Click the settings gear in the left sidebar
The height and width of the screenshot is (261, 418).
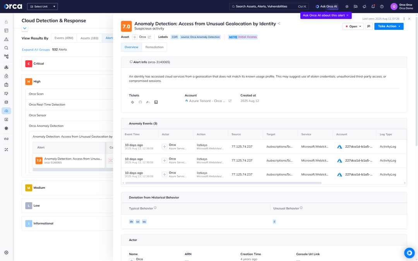[6, 252]
